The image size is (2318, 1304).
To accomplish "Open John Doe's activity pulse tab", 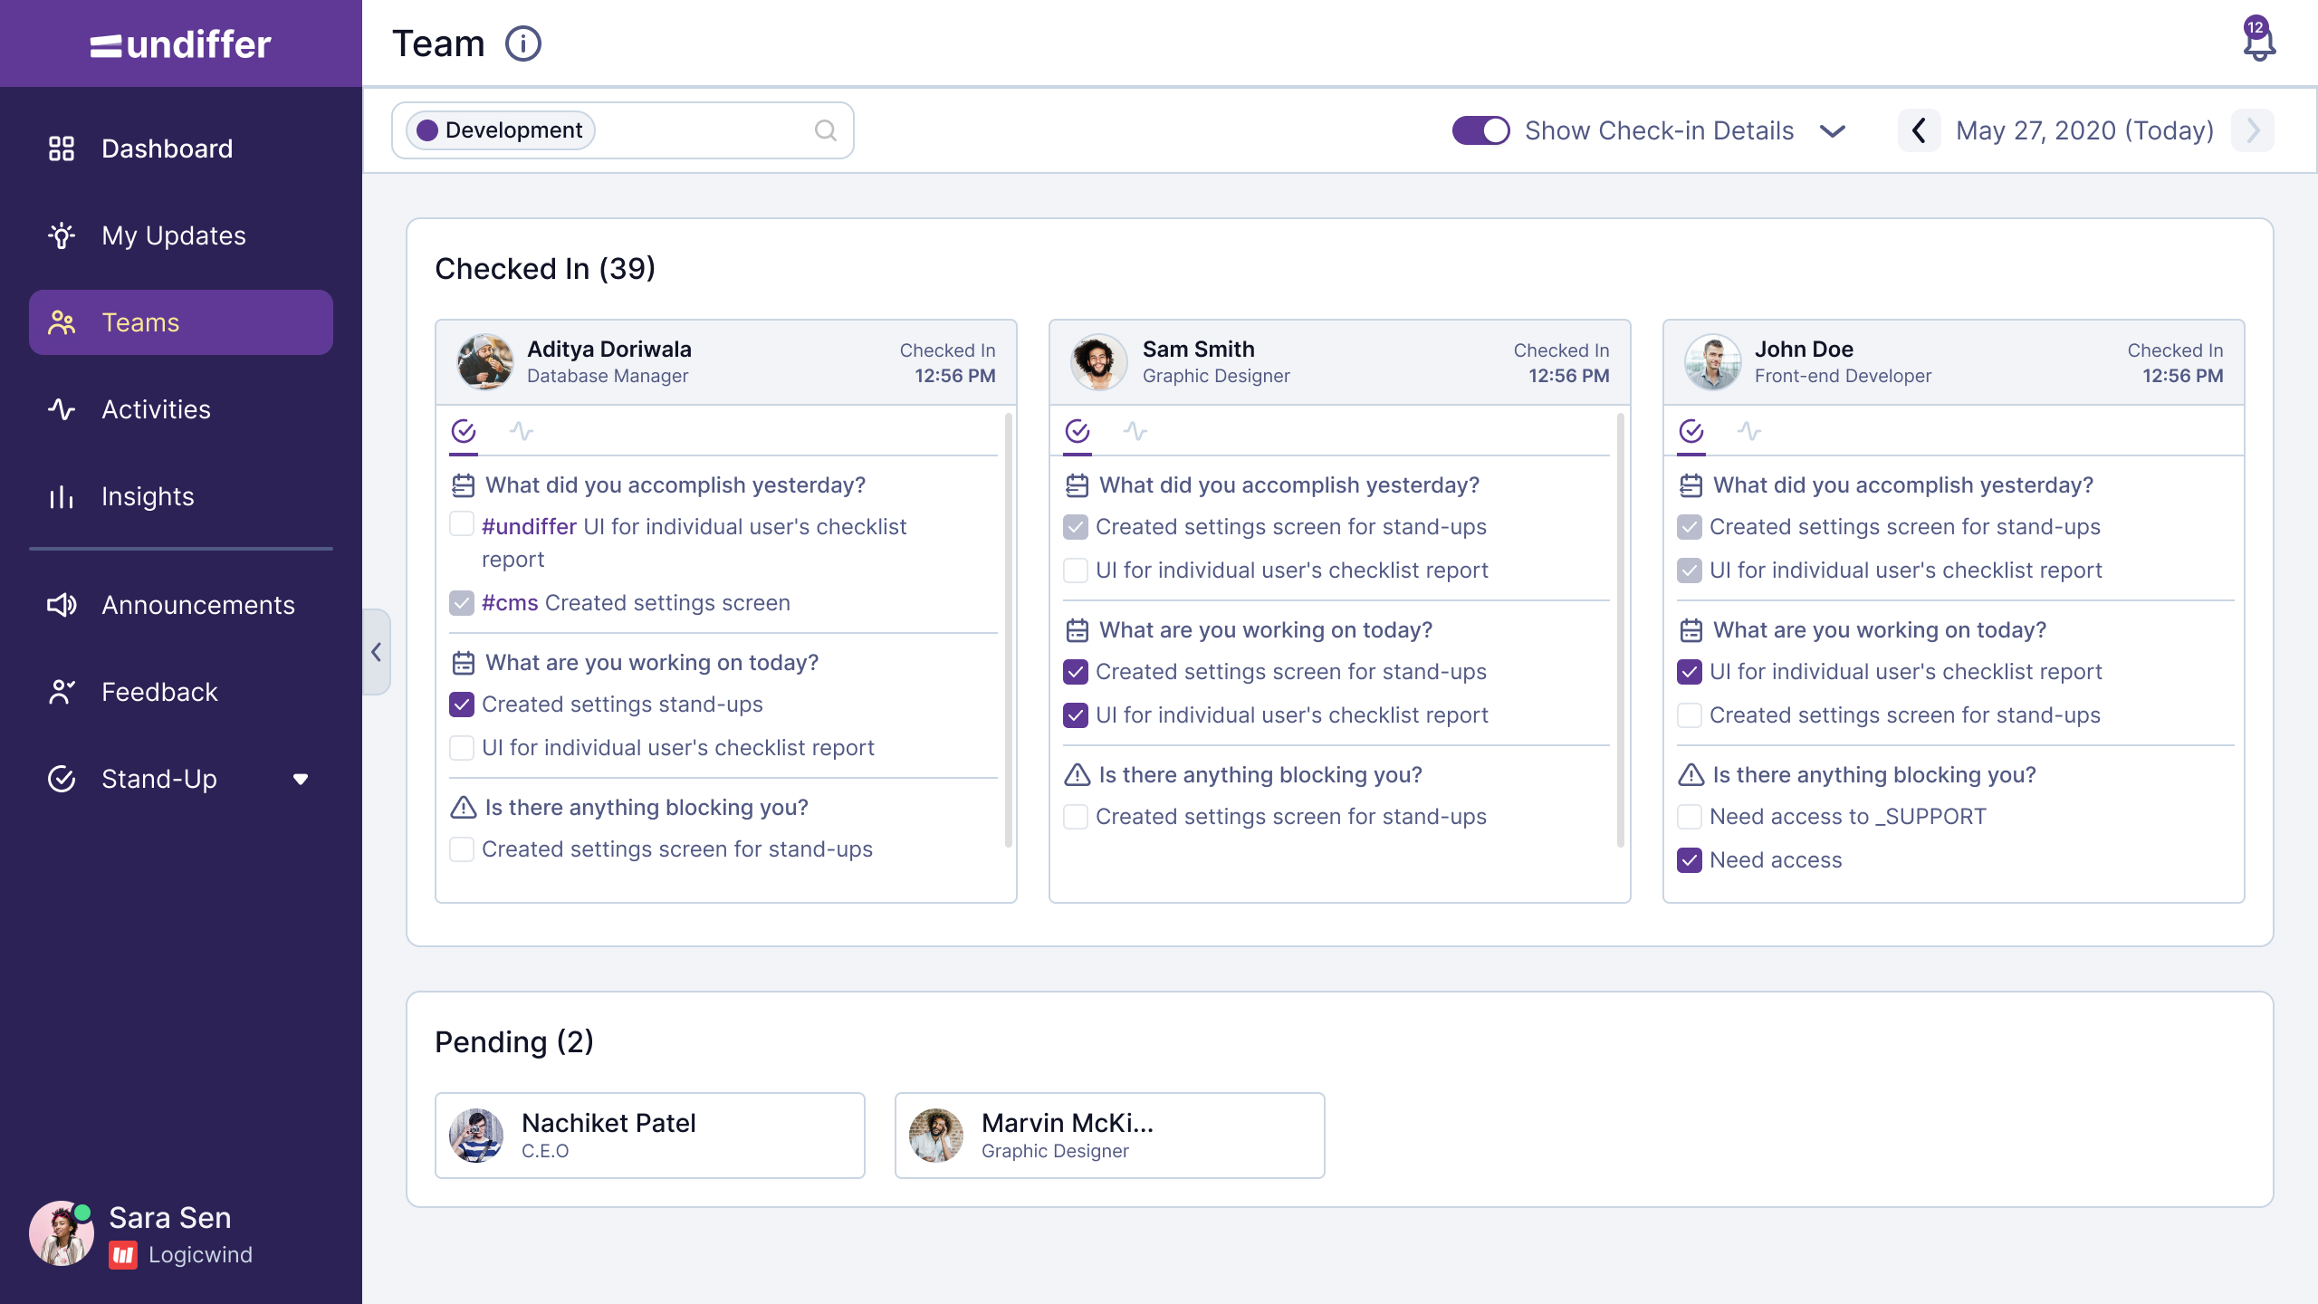I will [x=1749, y=431].
